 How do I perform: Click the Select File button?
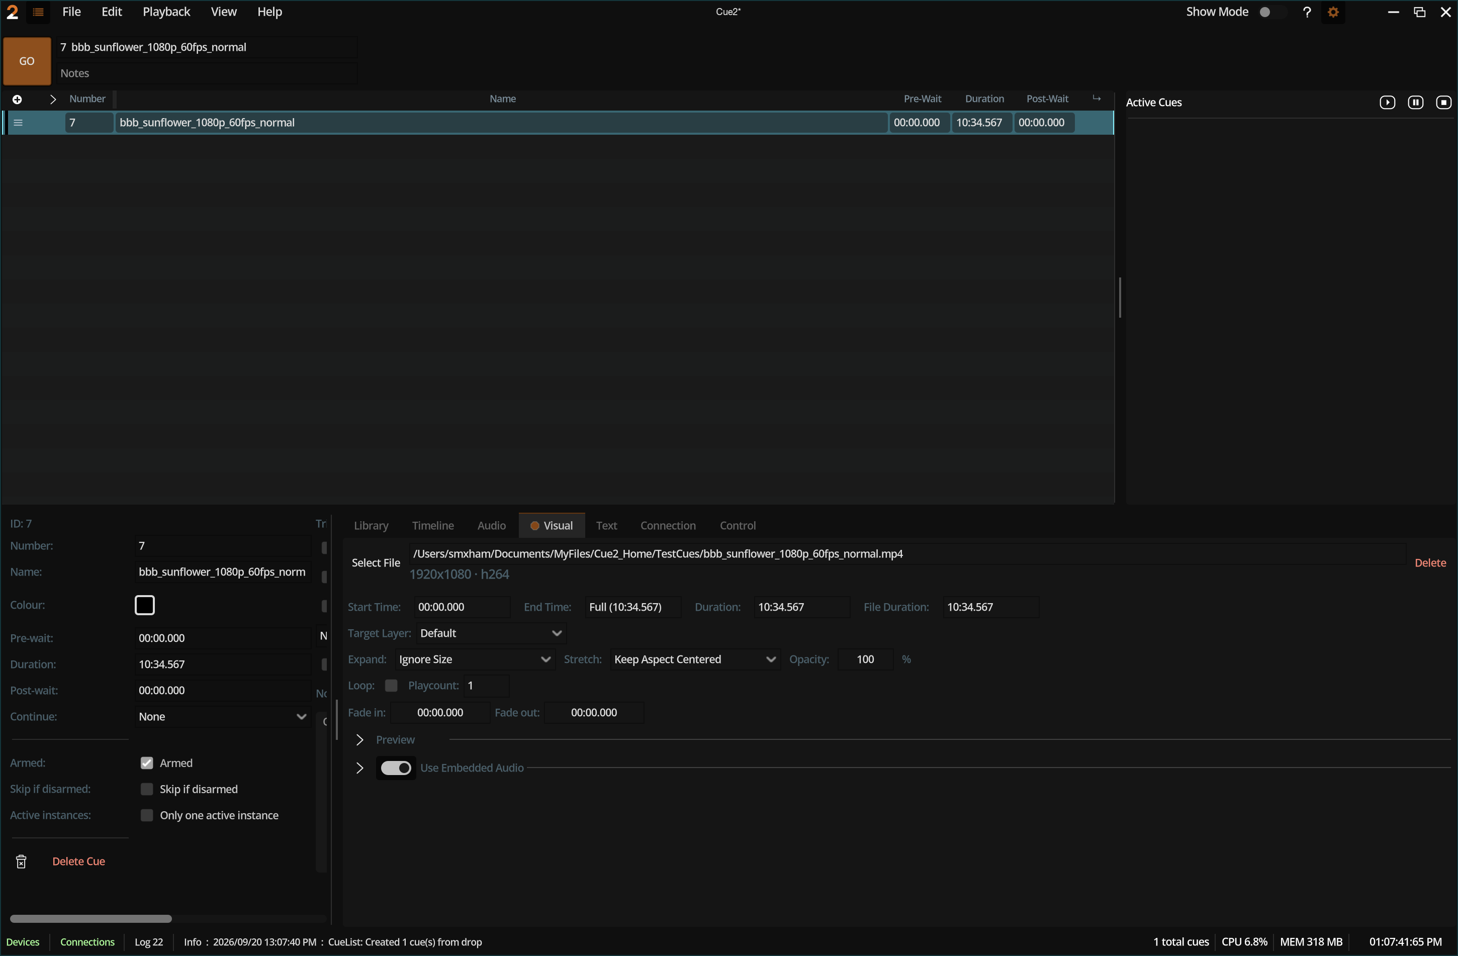tap(376, 563)
